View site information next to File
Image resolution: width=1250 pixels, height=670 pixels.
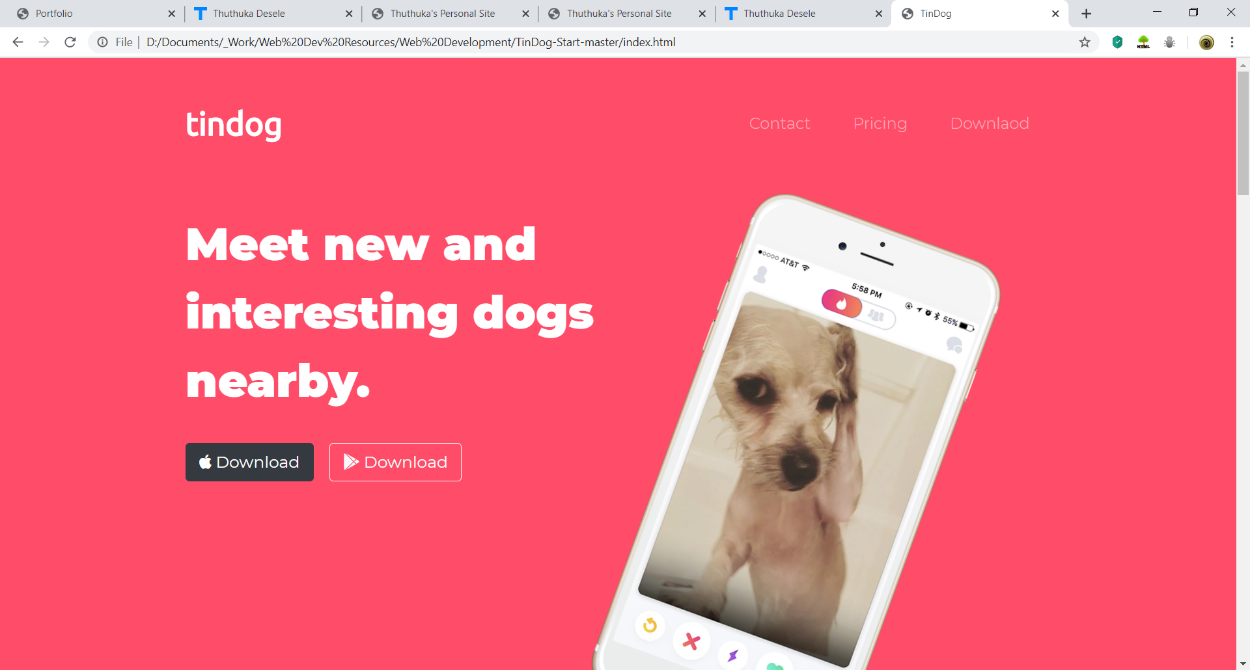click(x=103, y=42)
